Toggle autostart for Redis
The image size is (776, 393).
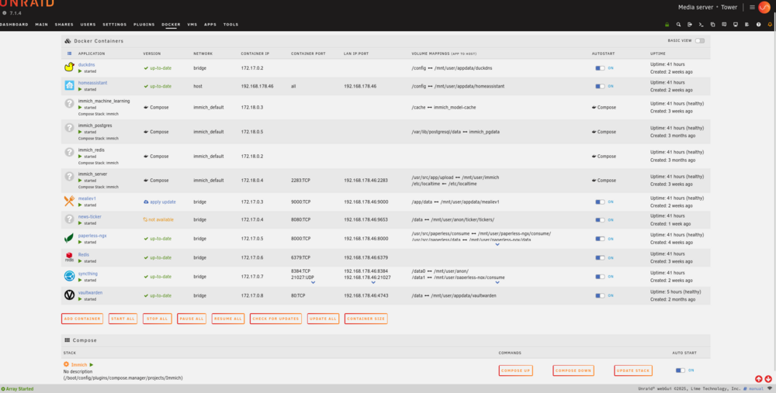pos(601,257)
